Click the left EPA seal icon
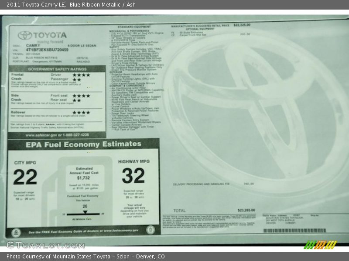The image size is (349, 261). click(x=16, y=231)
